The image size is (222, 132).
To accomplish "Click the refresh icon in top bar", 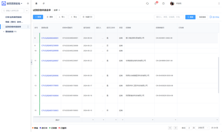I will click(x=44, y=3).
